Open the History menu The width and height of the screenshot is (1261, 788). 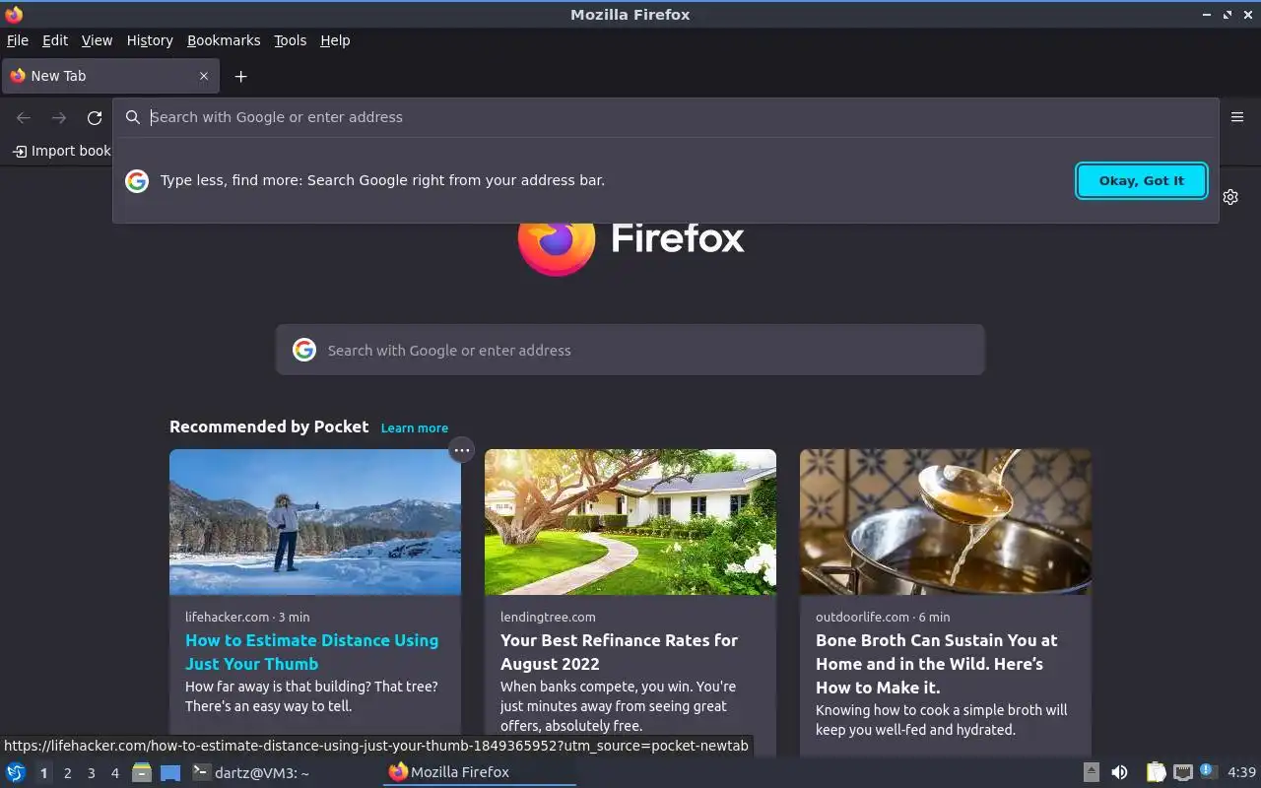point(150,40)
